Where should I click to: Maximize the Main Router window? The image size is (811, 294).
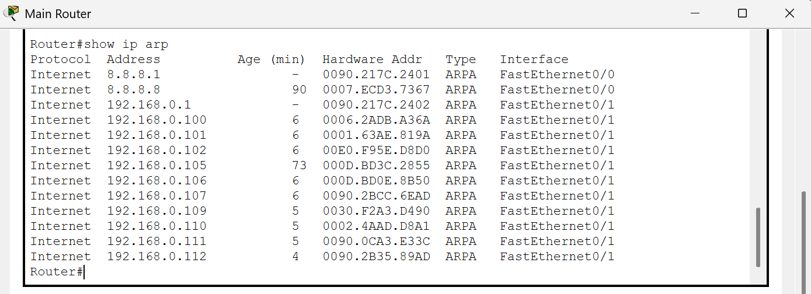point(742,13)
